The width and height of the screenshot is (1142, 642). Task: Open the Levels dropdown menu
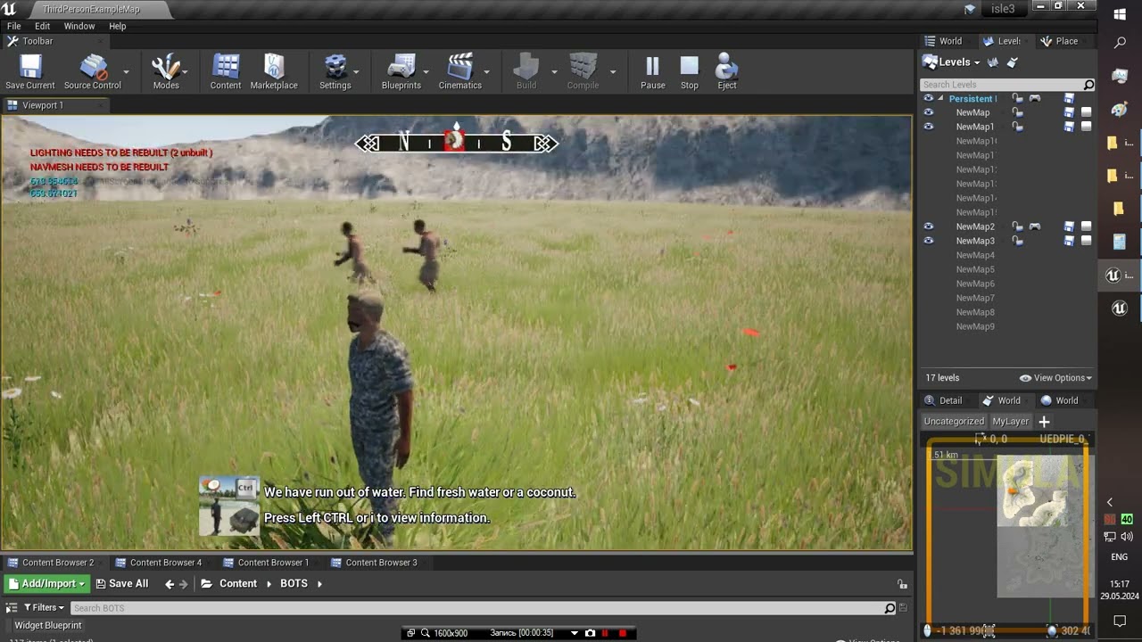951,62
